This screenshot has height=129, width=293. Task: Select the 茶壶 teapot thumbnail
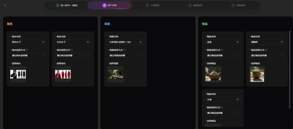[x=213, y=74]
